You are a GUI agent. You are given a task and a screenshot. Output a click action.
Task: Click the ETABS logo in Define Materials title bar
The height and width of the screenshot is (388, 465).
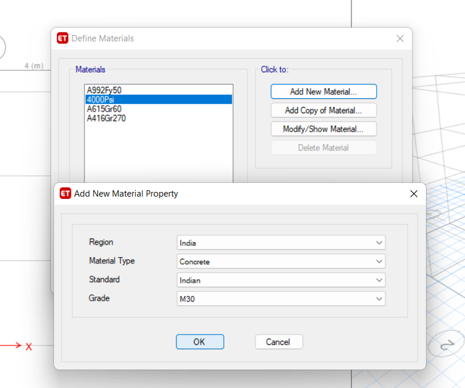click(x=63, y=38)
